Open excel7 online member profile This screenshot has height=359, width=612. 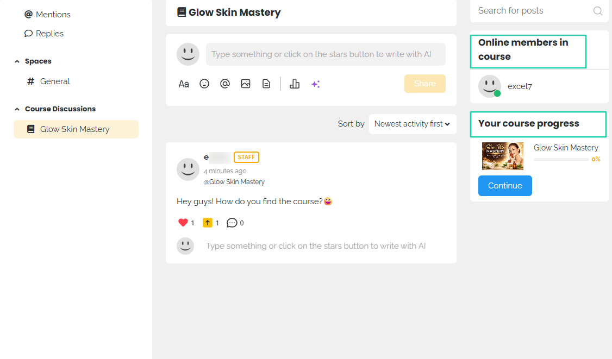click(520, 87)
